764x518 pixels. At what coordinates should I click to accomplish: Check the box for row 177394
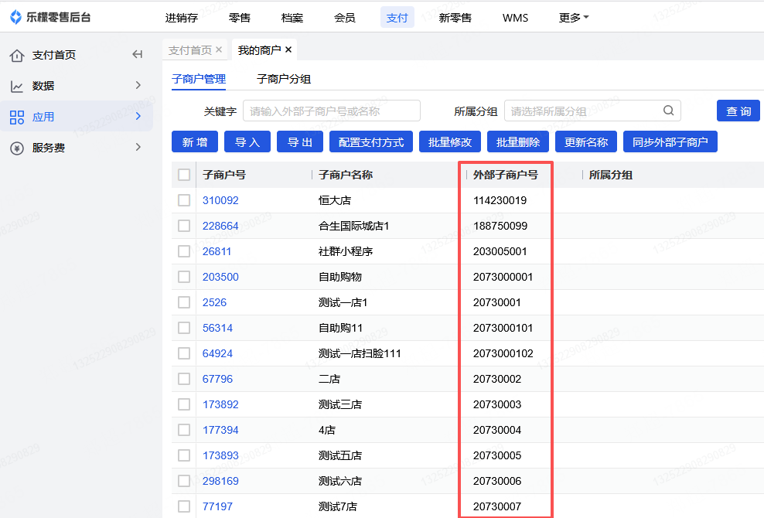(184, 430)
